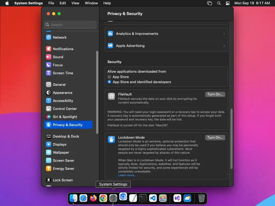
Task: Open Appearance settings
Action: click(68, 93)
